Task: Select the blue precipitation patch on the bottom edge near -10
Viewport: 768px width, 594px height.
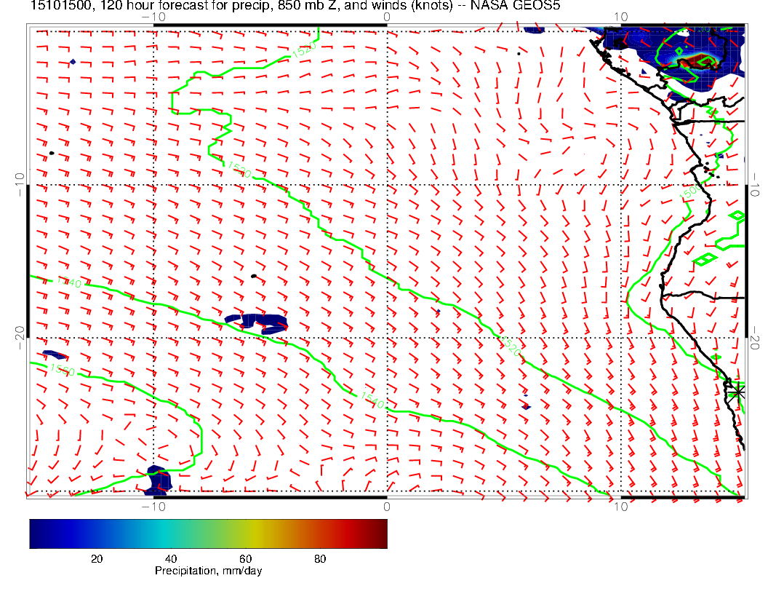Action: (x=159, y=479)
